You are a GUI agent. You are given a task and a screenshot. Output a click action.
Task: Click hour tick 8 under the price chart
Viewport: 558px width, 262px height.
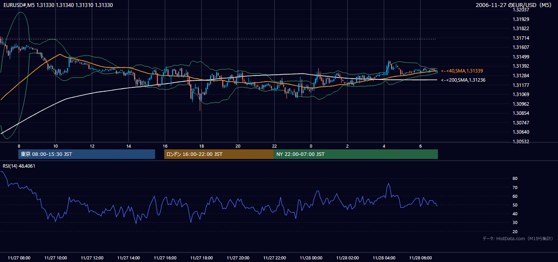pyautogui.click(x=19, y=146)
